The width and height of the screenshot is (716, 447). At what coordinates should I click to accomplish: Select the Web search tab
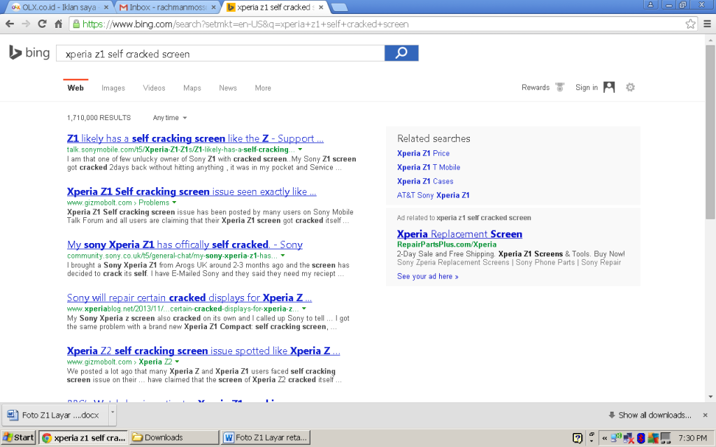(76, 88)
